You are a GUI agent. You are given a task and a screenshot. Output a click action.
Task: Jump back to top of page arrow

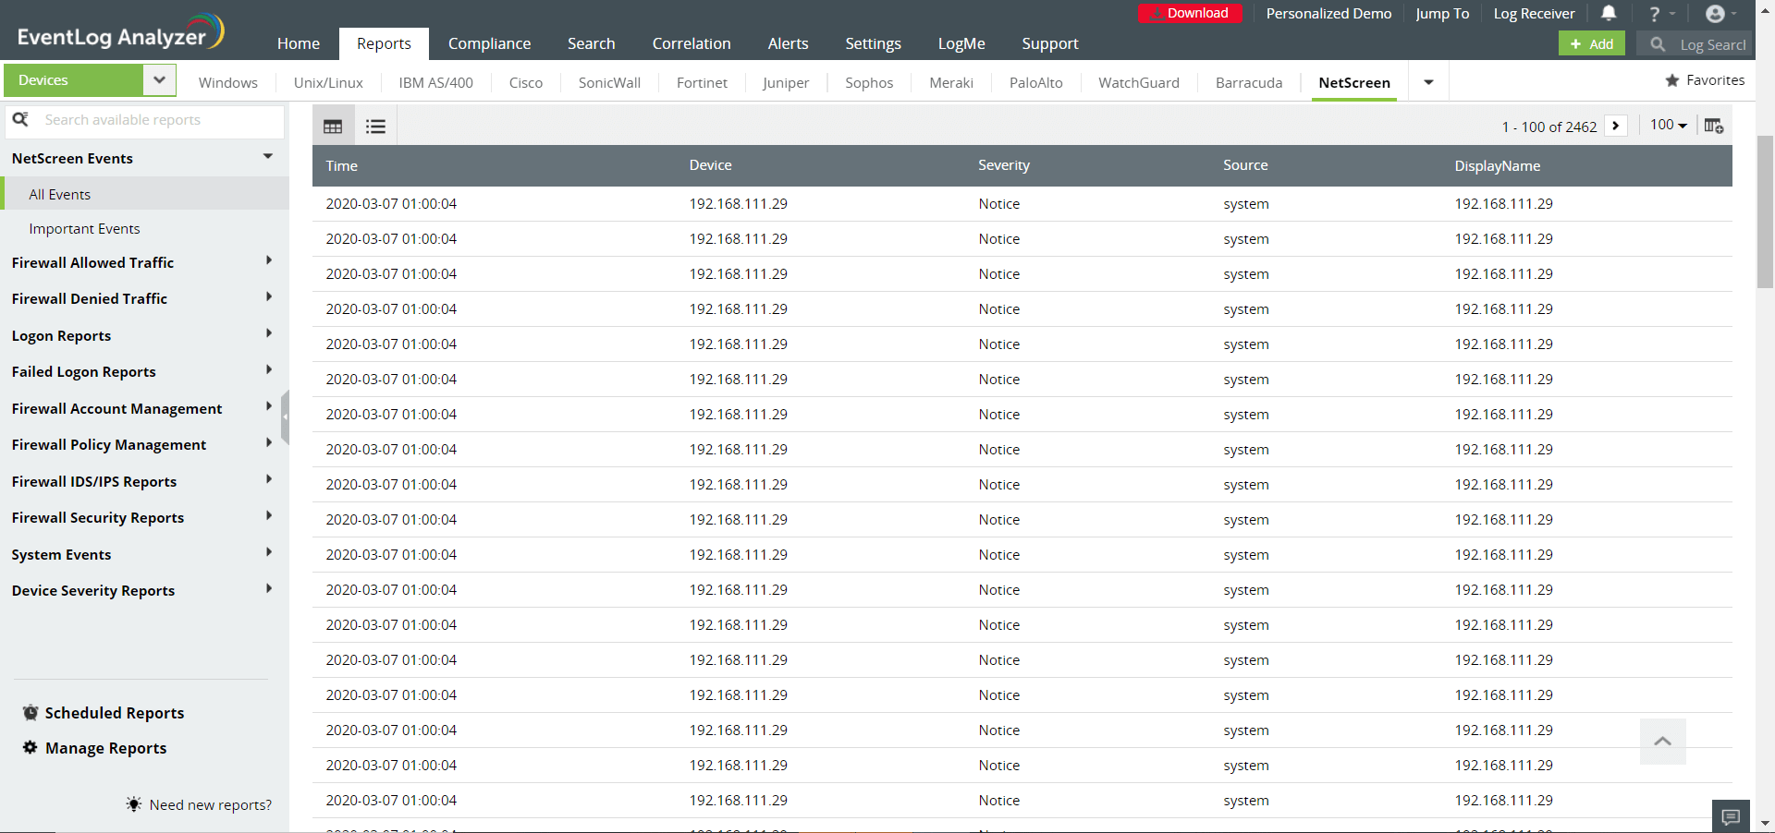[x=1663, y=742]
